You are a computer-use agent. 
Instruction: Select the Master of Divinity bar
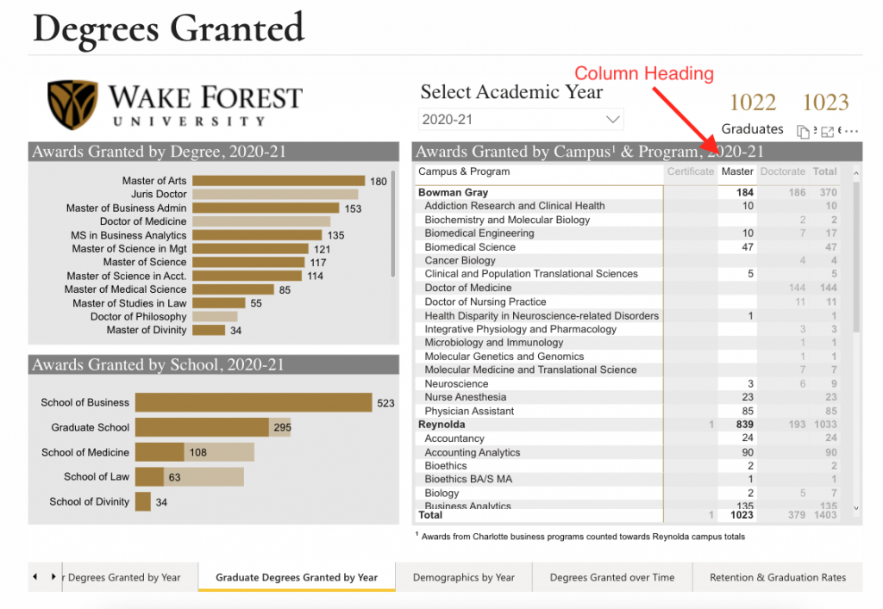tap(209, 330)
